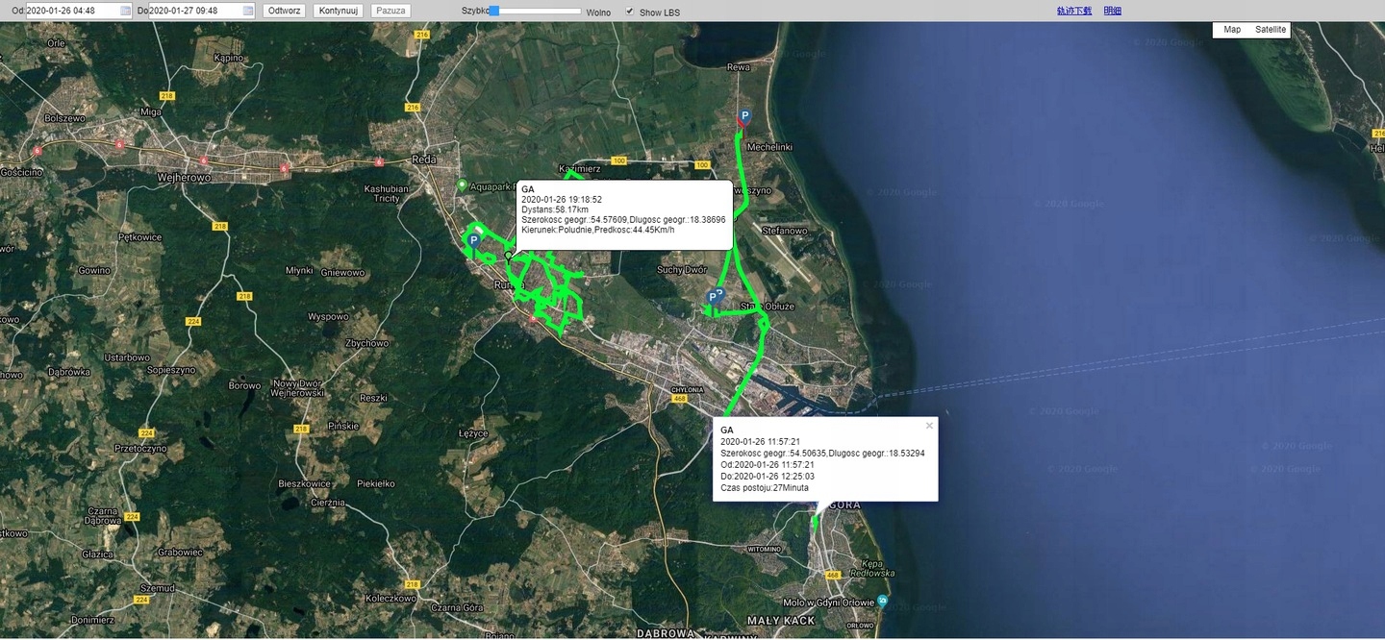Image resolution: width=1385 pixels, height=640 pixels.
Task: Click the playback speed slider handle
Action: [493, 11]
